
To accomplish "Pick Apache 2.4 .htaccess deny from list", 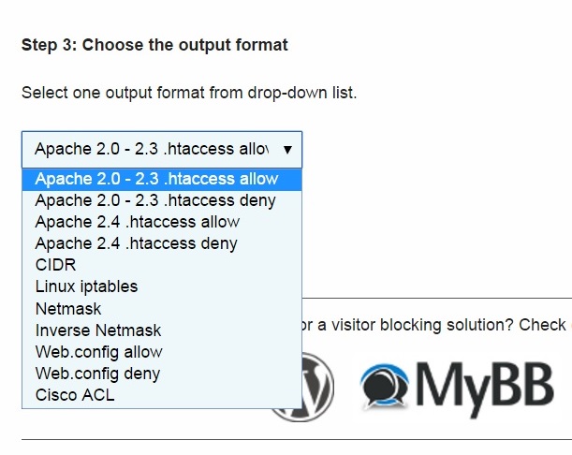I will [x=136, y=243].
